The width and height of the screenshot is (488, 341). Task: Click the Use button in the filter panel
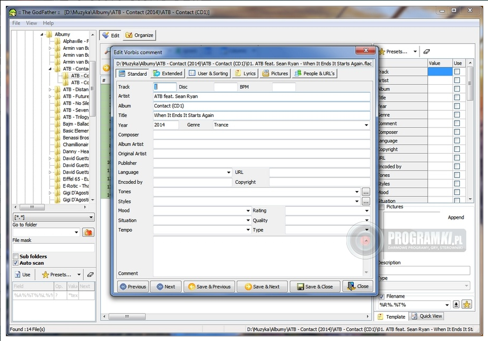(22, 274)
